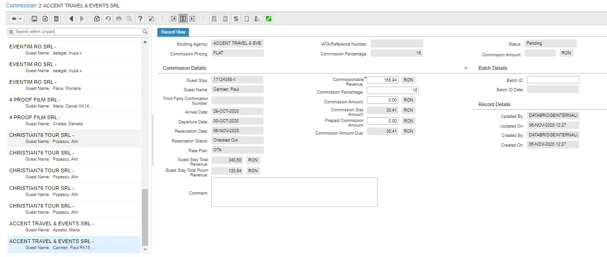Click the Booking Agency field ACCENT TRAVEL & EVE
The image size is (607, 257).
coord(237,43)
